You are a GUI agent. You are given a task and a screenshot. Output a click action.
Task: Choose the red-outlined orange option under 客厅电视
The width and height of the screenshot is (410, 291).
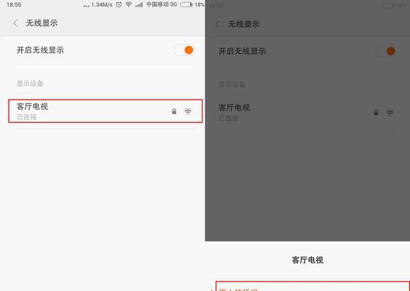312,287
